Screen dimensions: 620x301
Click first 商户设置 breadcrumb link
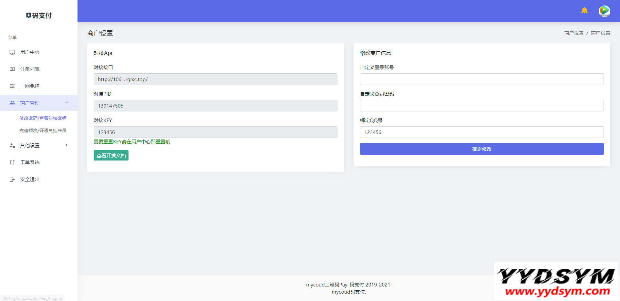tap(574, 33)
